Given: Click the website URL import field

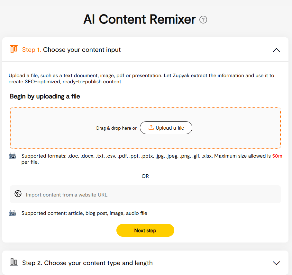Looking at the screenshot, I should (x=145, y=194).
